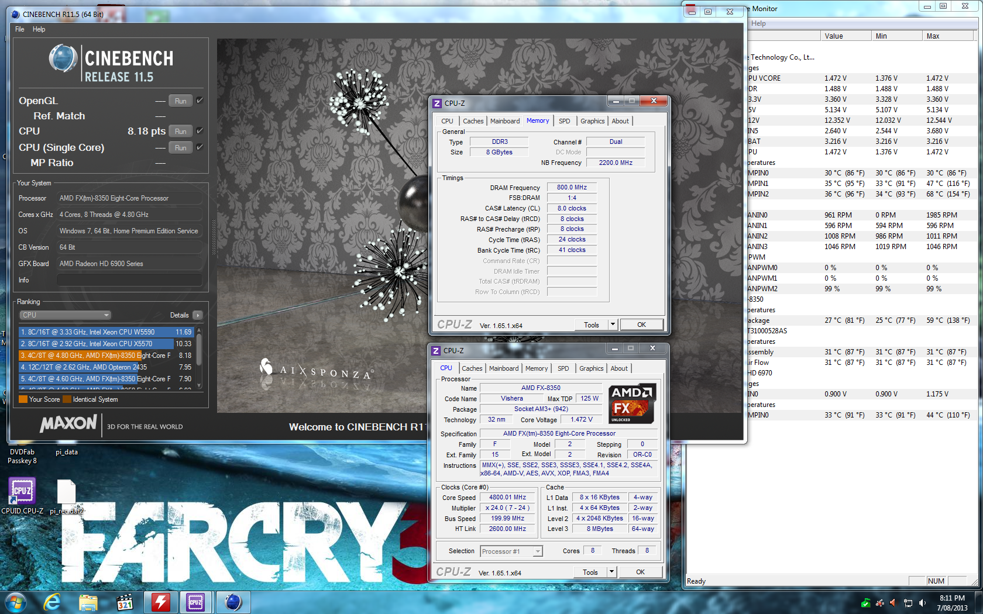Viewport: 983px width, 614px height.
Task: Open the CPUID CPU-Z desktop shortcut
Action: tap(22, 496)
